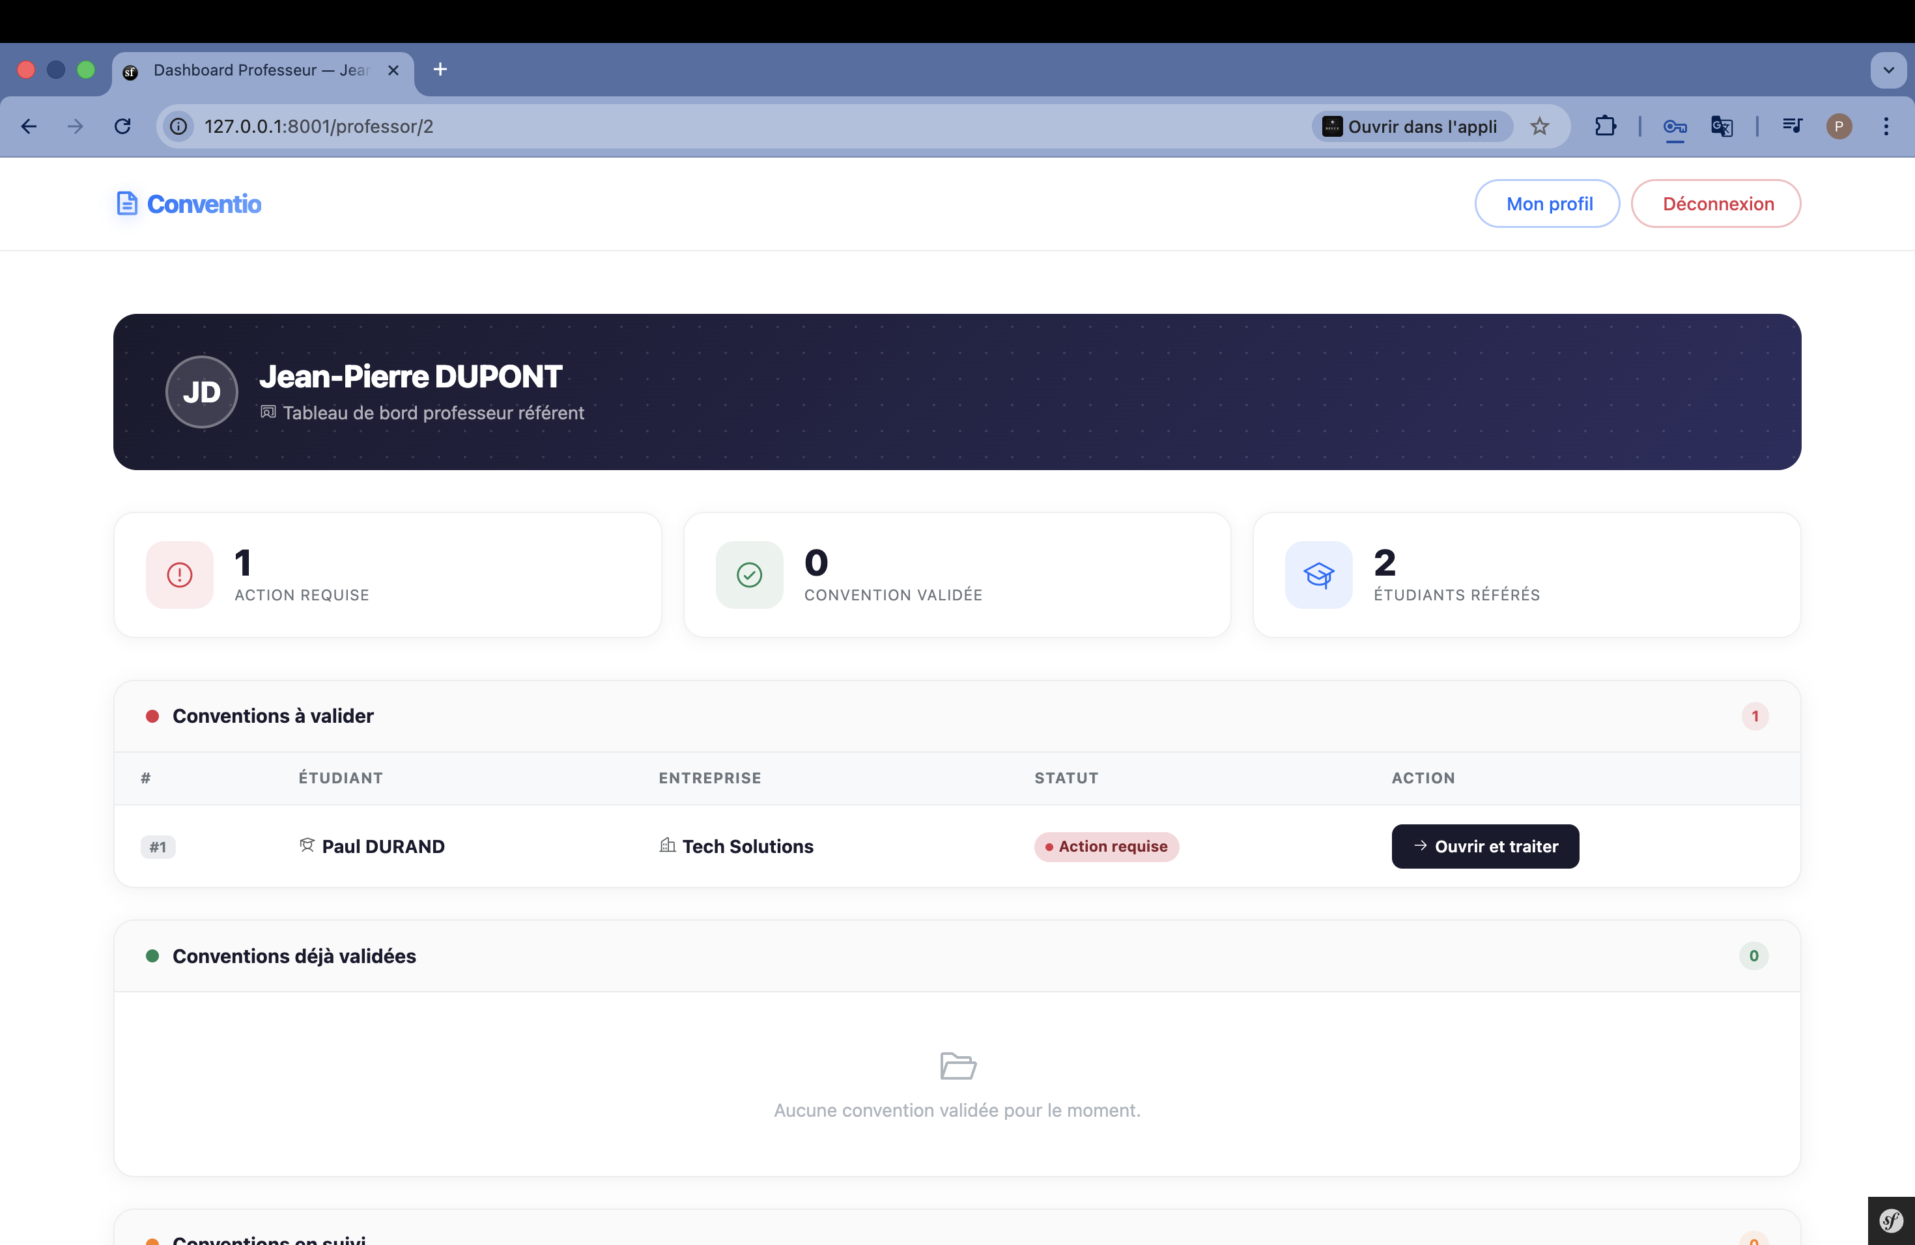The width and height of the screenshot is (1915, 1245).
Task: Open the password manager key icon in the toolbar
Action: 1675,126
